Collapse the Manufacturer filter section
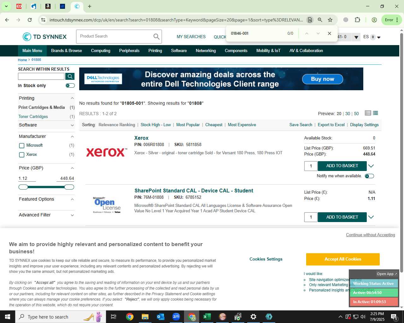 [72, 137]
